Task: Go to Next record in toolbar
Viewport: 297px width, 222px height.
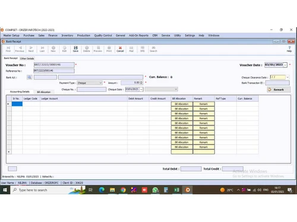Action: tap(31, 49)
